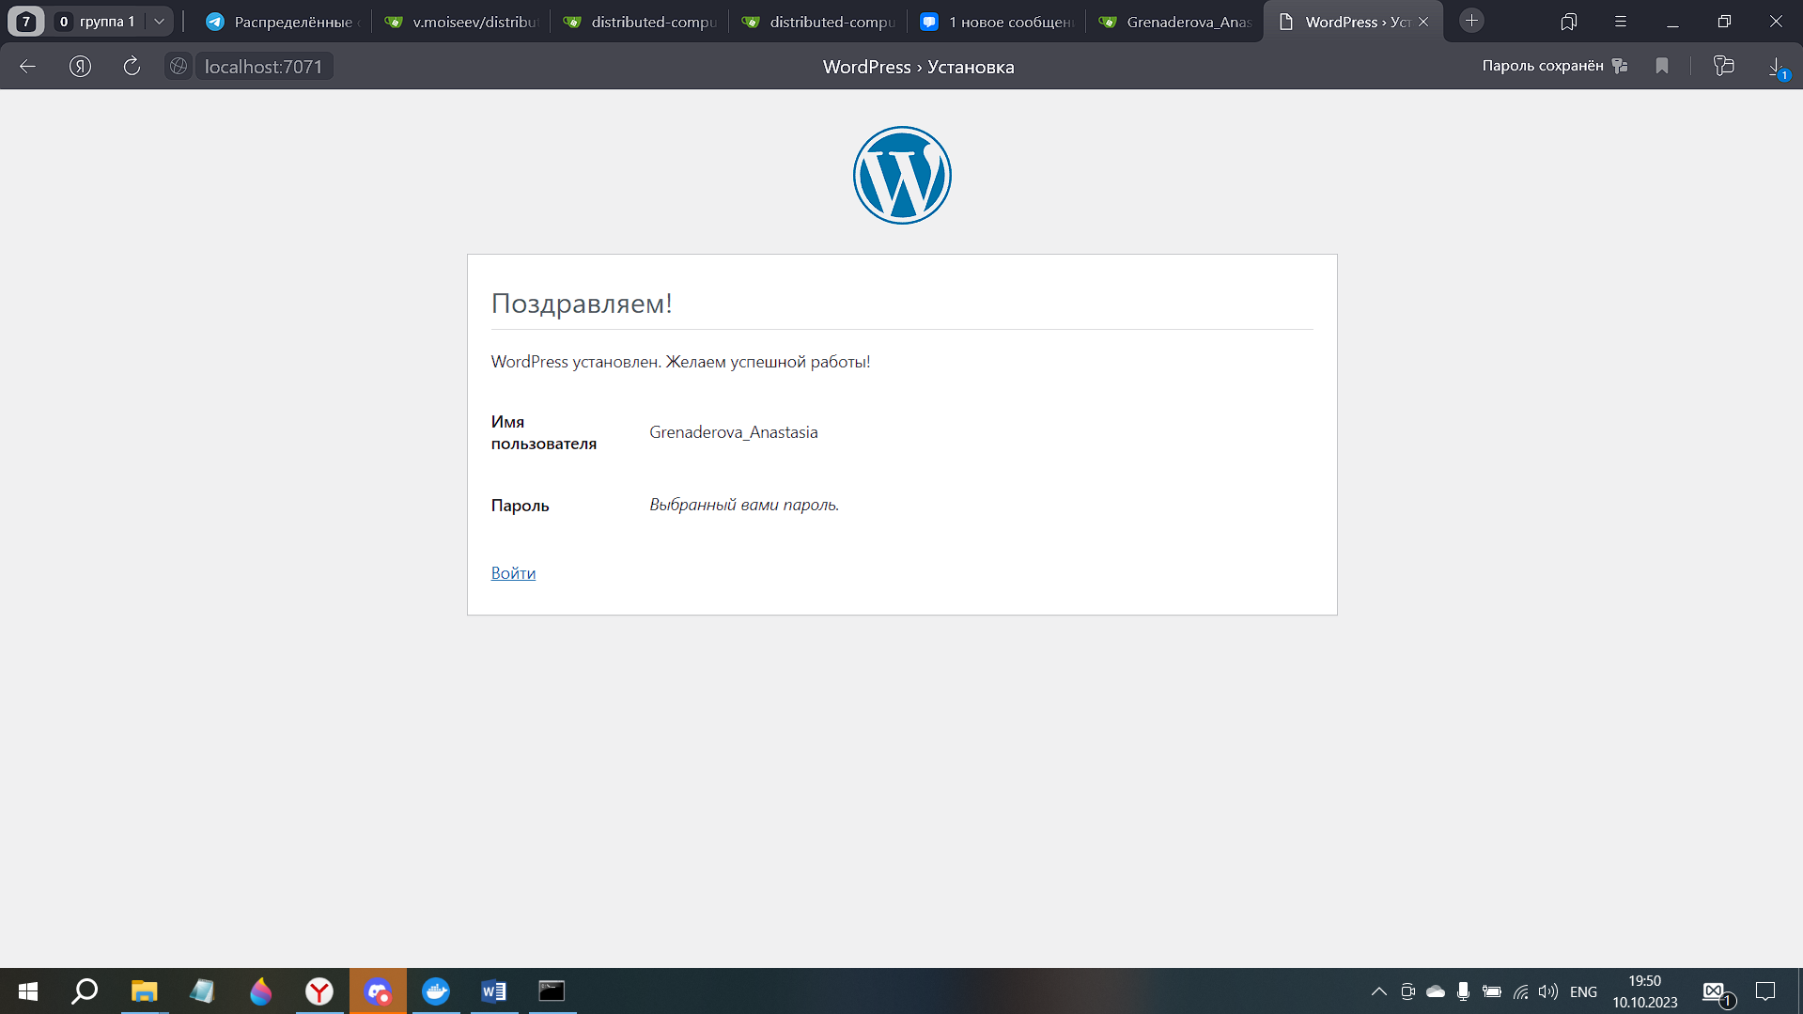Switch to the v.moiseev/distribut tab
The width and height of the screenshot is (1803, 1014).
point(462,22)
